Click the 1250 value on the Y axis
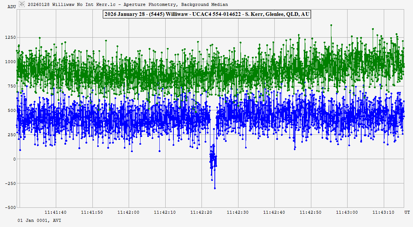This screenshot has height=227, width=413. (x=10, y=38)
